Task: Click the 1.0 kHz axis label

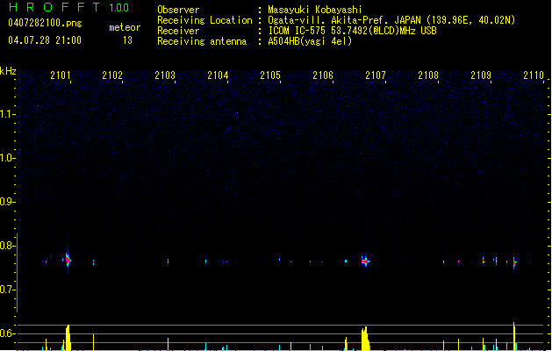Action: point(7,158)
